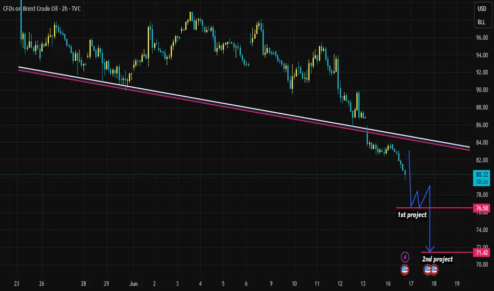Open the BLL unit selector
This screenshot has width=494, height=291.
click(x=481, y=22)
